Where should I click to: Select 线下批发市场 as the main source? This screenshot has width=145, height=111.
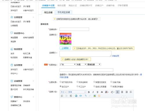(x=61, y=82)
